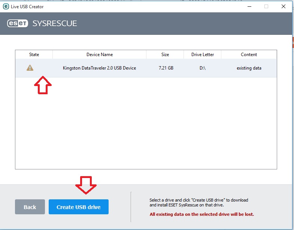Screen dimensions: 294x230
Task: Click the Live USB Creator title bar icon
Action: click(6, 6)
